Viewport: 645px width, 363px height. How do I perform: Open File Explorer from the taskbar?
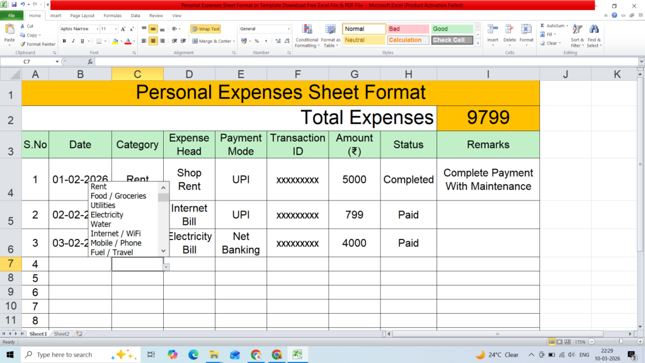coord(214,354)
